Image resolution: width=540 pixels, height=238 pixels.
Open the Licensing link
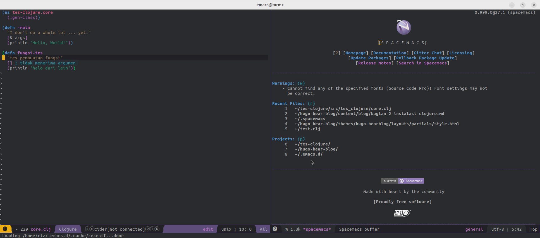click(x=461, y=53)
